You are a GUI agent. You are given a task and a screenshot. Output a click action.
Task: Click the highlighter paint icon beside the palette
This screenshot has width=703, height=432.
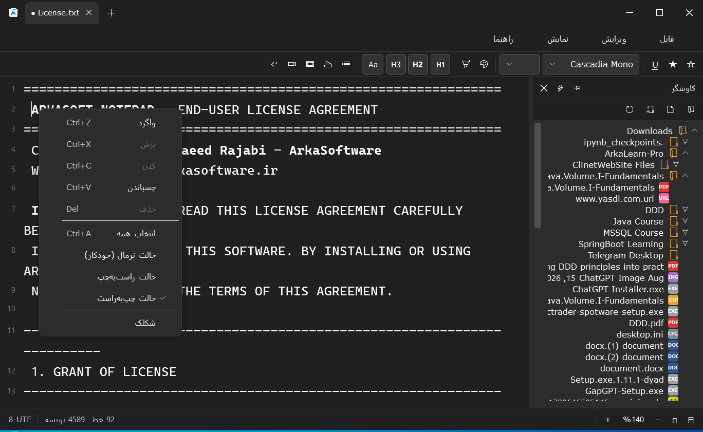click(466, 64)
